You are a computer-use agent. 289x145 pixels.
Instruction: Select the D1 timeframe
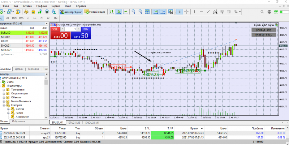[42, 18]
